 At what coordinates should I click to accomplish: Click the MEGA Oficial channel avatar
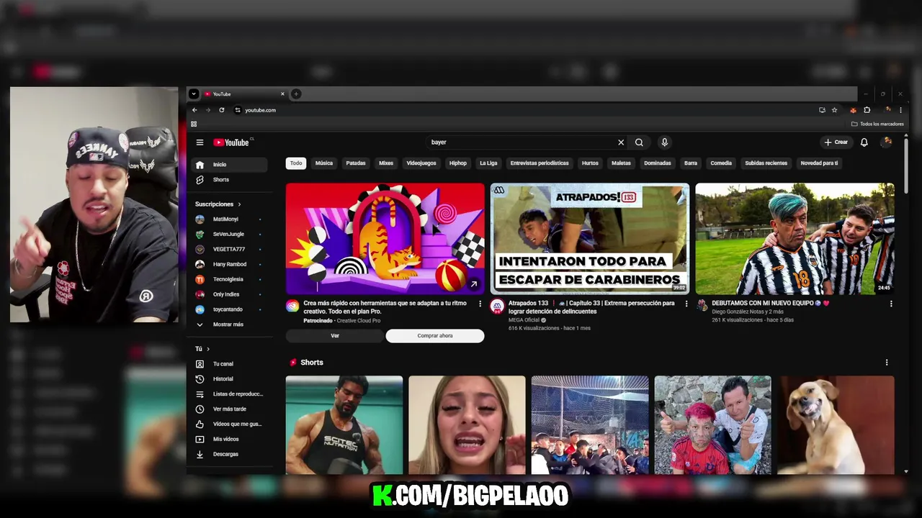(497, 306)
